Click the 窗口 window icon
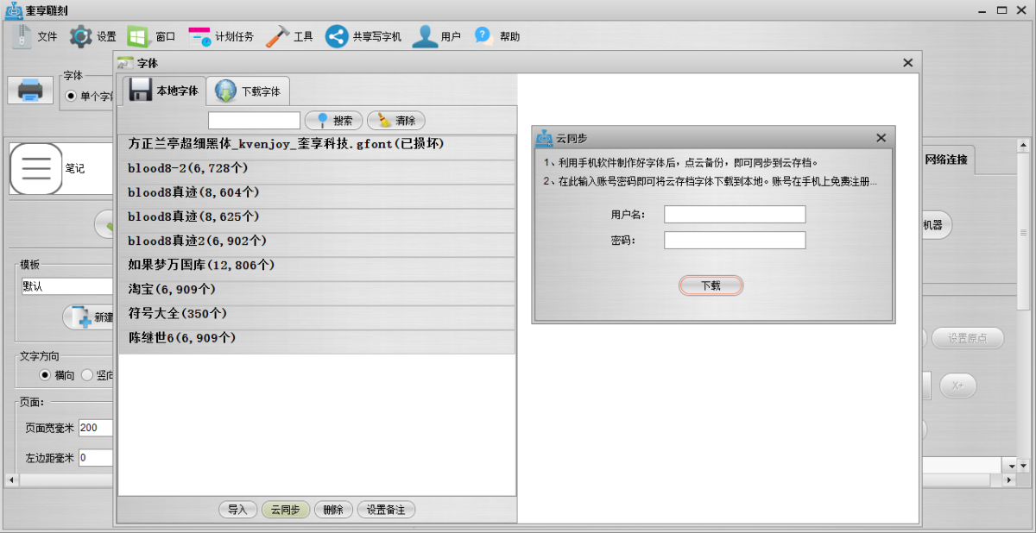 (x=138, y=36)
